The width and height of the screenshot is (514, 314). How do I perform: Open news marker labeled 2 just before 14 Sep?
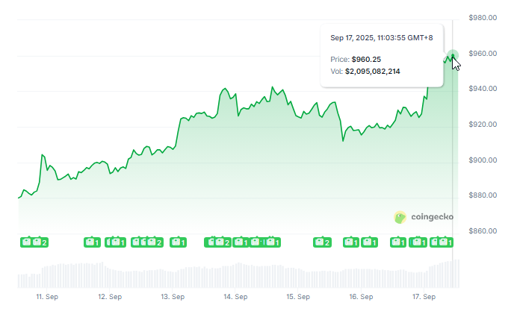(x=223, y=242)
